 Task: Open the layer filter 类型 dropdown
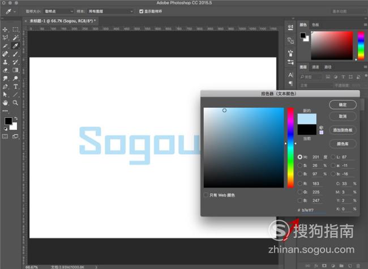310,77
